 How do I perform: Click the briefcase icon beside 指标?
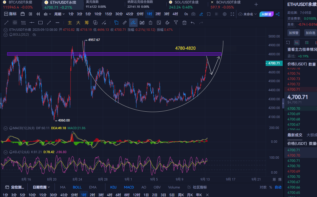click(23, 14)
